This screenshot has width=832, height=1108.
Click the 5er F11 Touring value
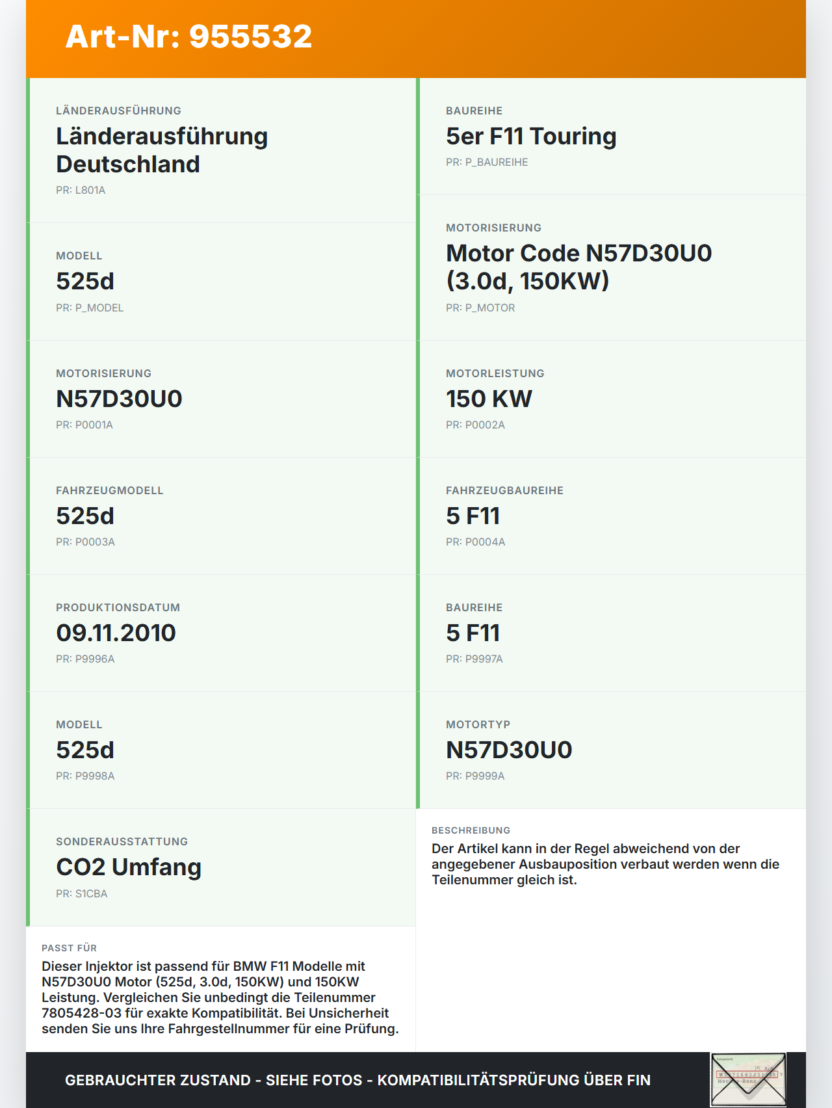531,136
